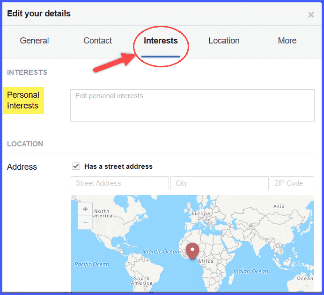Click the Edit personal interests text box

[x=192, y=105]
